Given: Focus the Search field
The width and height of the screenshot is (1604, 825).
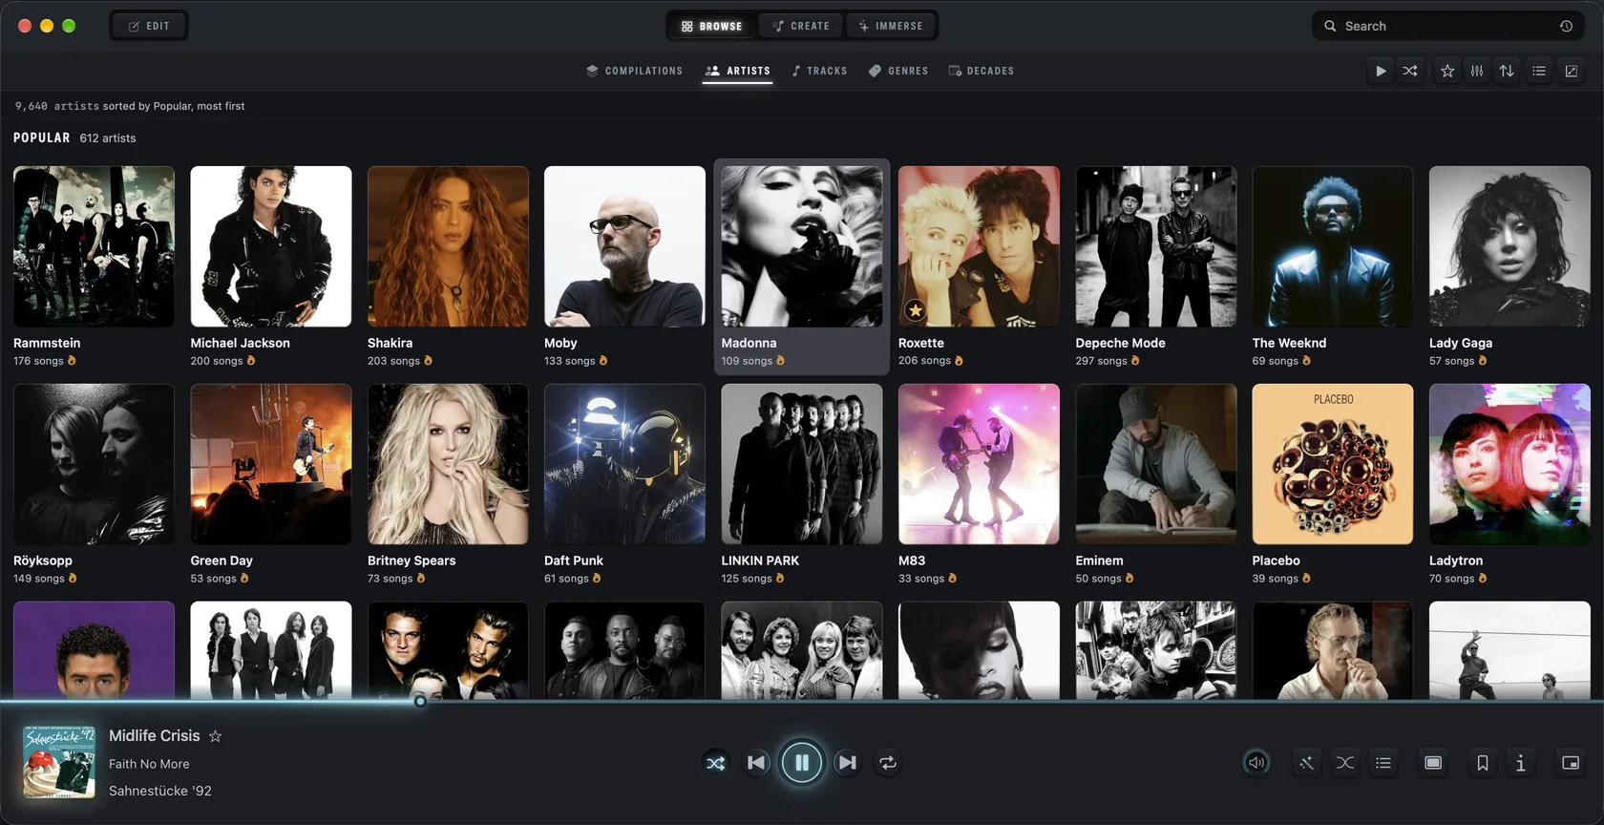Looking at the screenshot, I should tap(1447, 26).
